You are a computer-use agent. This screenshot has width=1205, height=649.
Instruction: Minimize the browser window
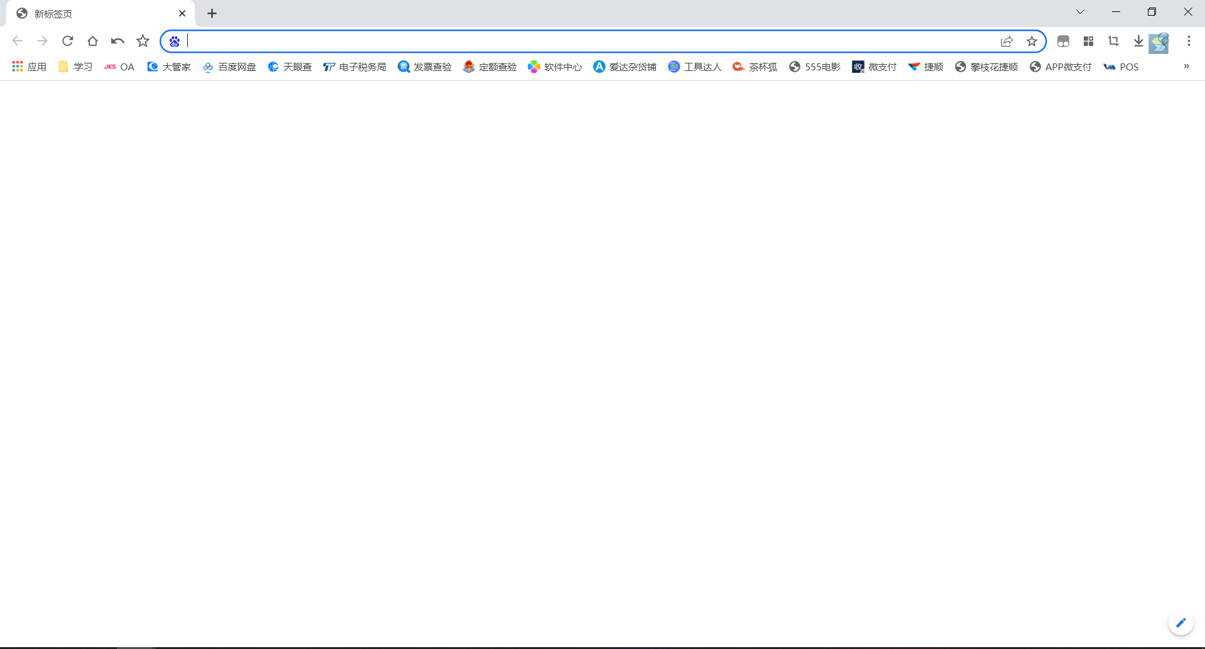click(x=1116, y=12)
